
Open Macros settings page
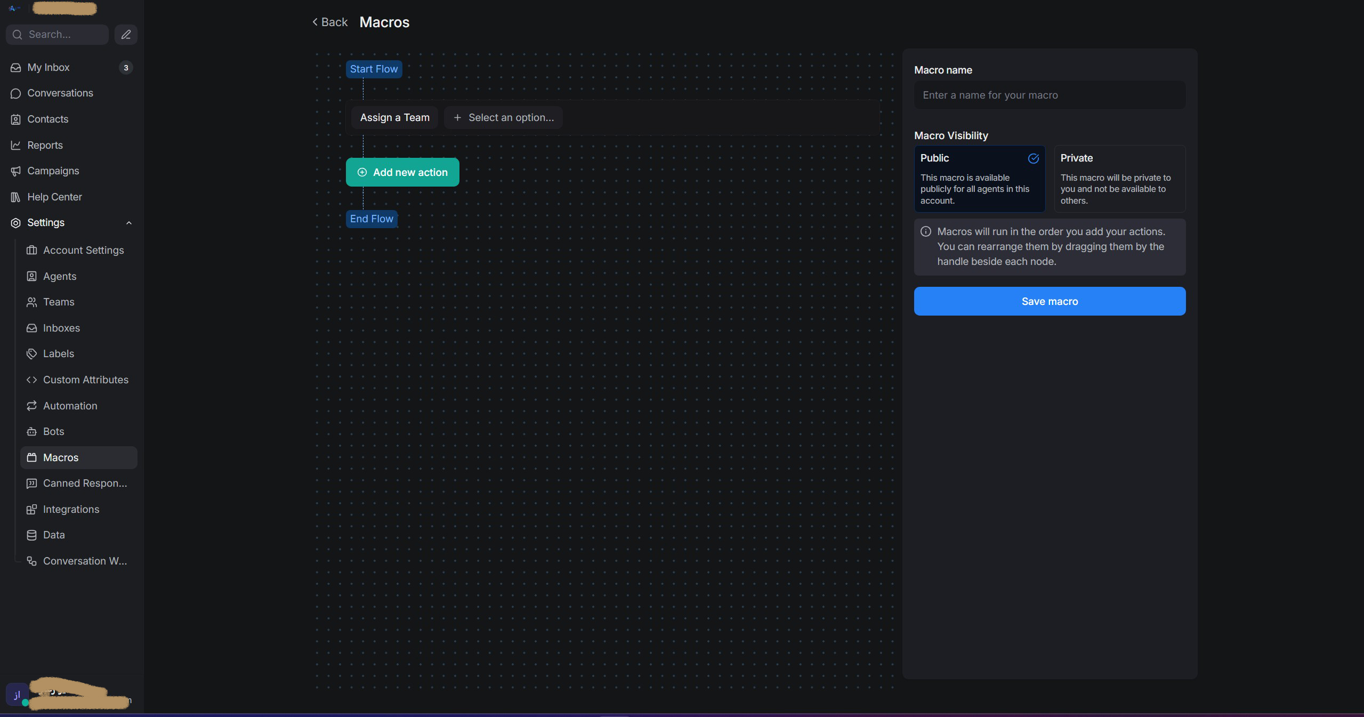click(79, 457)
